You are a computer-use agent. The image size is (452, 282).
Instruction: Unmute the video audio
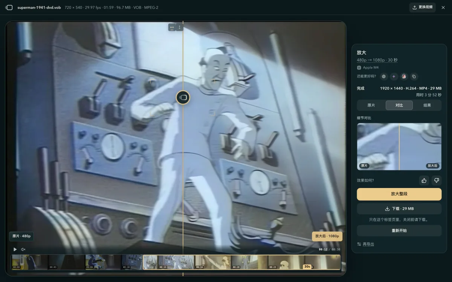pos(23,249)
